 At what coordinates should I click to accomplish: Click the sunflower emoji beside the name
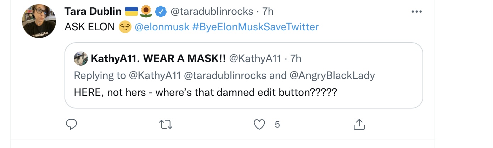(146, 12)
